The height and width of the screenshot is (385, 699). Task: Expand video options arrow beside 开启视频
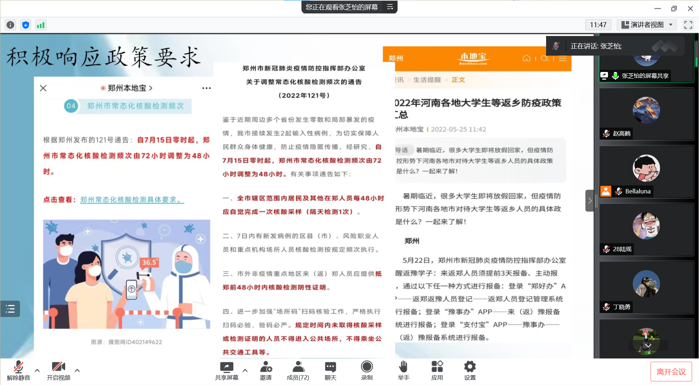tap(77, 370)
